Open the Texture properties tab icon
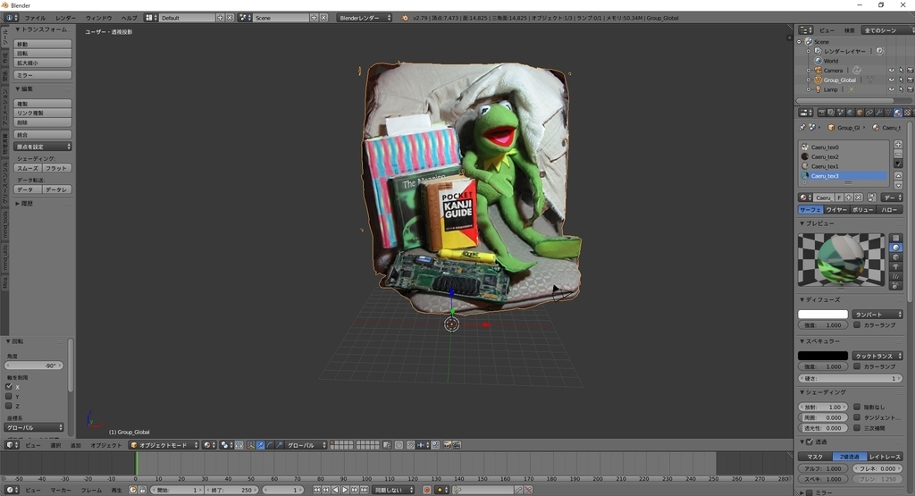Image resolution: width=915 pixels, height=496 pixels. click(908, 112)
